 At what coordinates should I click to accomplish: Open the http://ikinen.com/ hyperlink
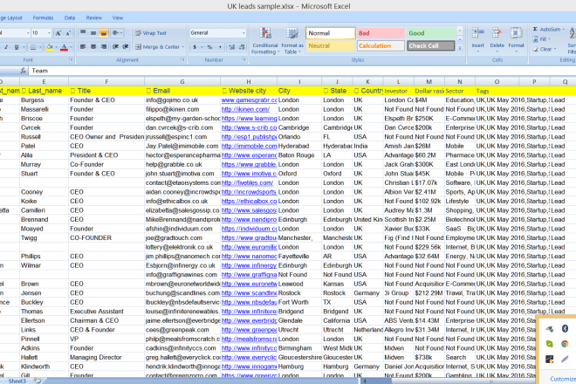(x=245, y=109)
